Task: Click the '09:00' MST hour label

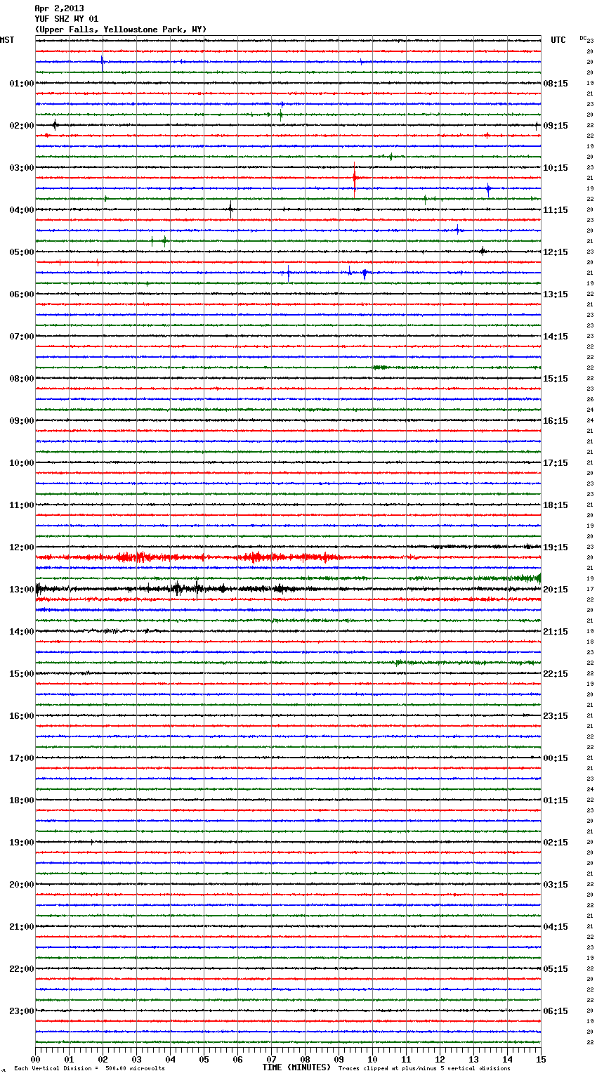Action: click(22, 421)
